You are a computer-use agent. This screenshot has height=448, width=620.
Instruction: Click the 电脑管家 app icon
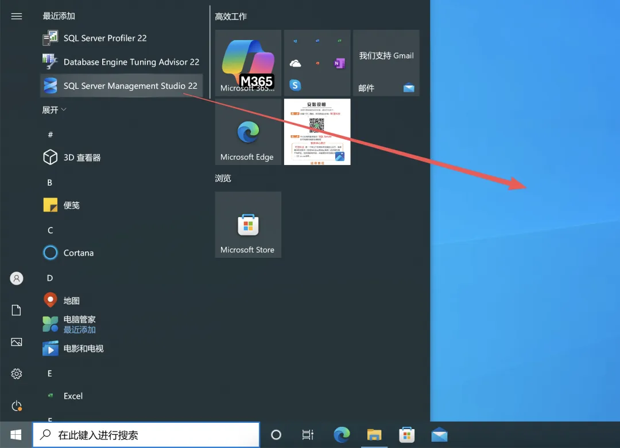[50, 324]
